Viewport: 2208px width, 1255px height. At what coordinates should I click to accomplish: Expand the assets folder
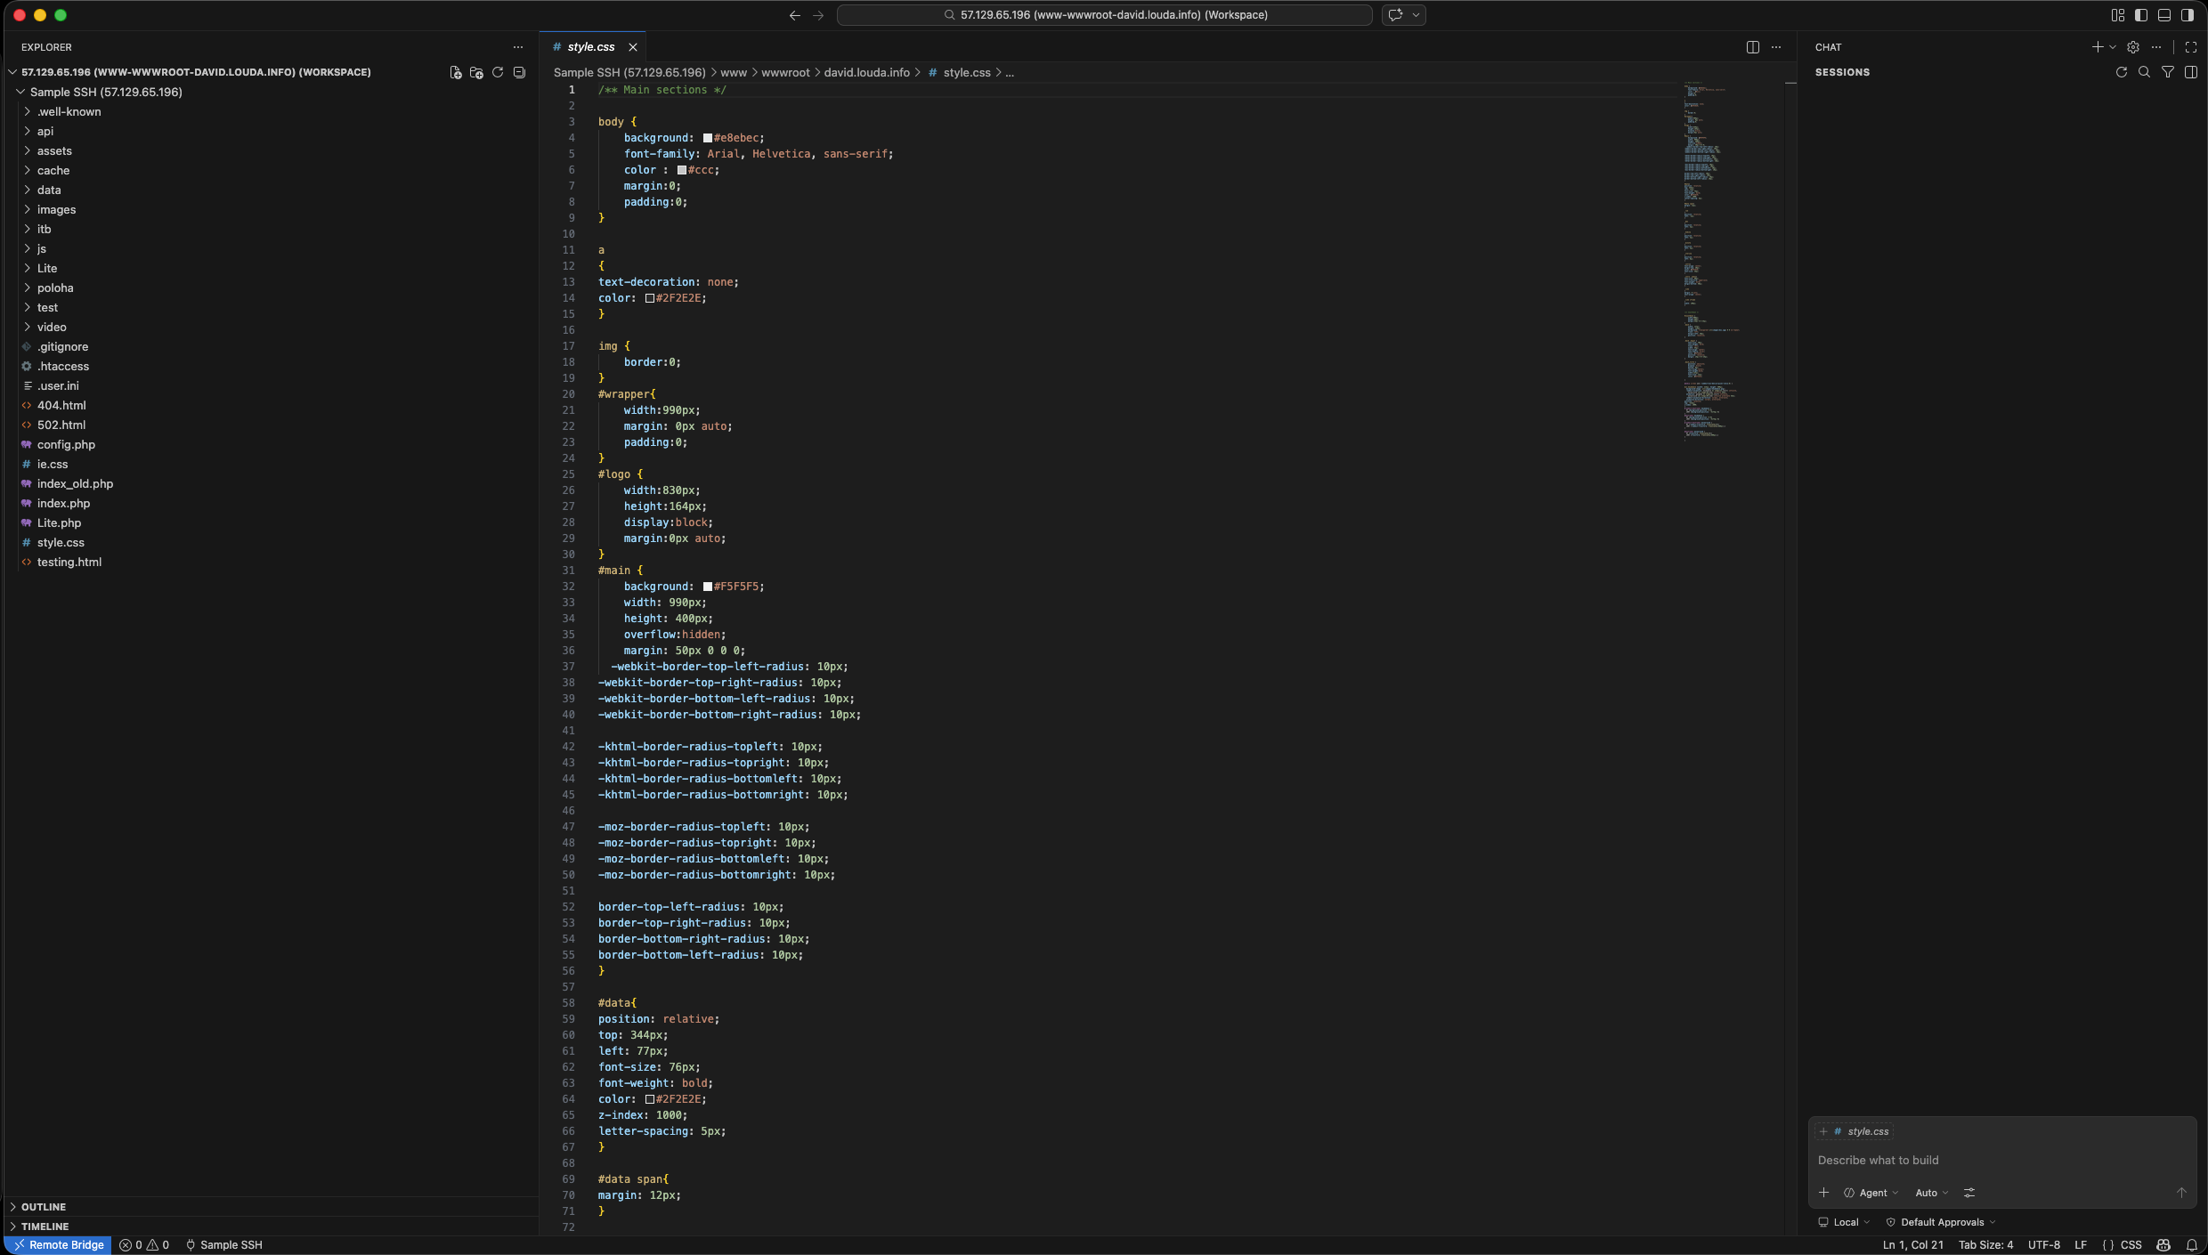[54, 150]
